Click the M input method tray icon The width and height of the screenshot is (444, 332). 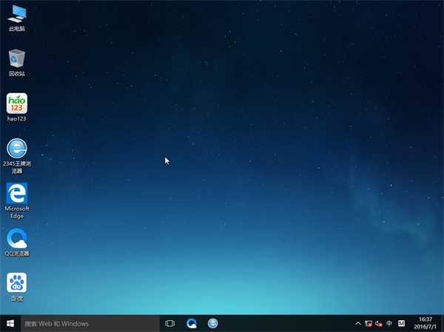pyautogui.click(x=402, y=324)
